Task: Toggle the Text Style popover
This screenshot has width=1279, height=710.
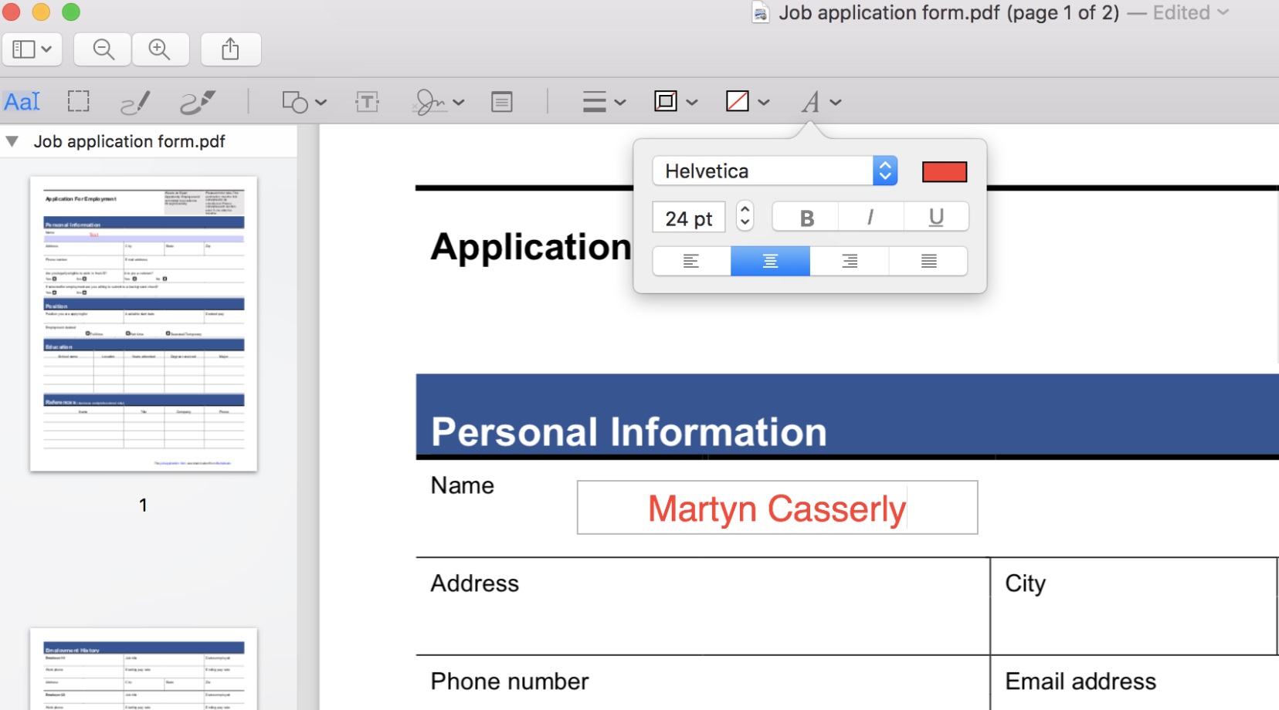Action: tap(820, 101)
